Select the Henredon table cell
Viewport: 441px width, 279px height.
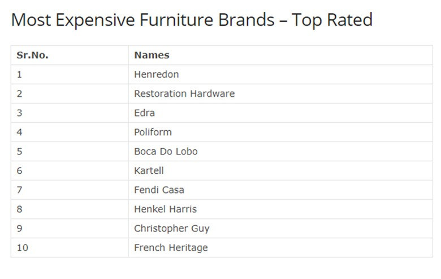[x=156, y=74]
